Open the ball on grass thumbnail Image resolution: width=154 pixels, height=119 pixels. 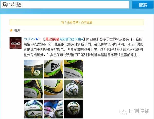pos(73,89)
